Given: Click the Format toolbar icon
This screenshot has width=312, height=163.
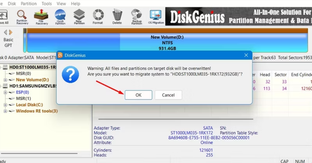Looking at the screenshot, I should [x=98, y=17].
